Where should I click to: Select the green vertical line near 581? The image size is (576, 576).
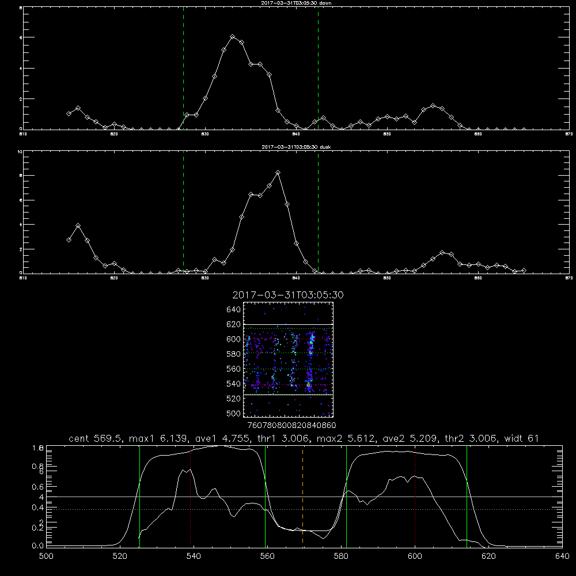click(x=346, y=496)
